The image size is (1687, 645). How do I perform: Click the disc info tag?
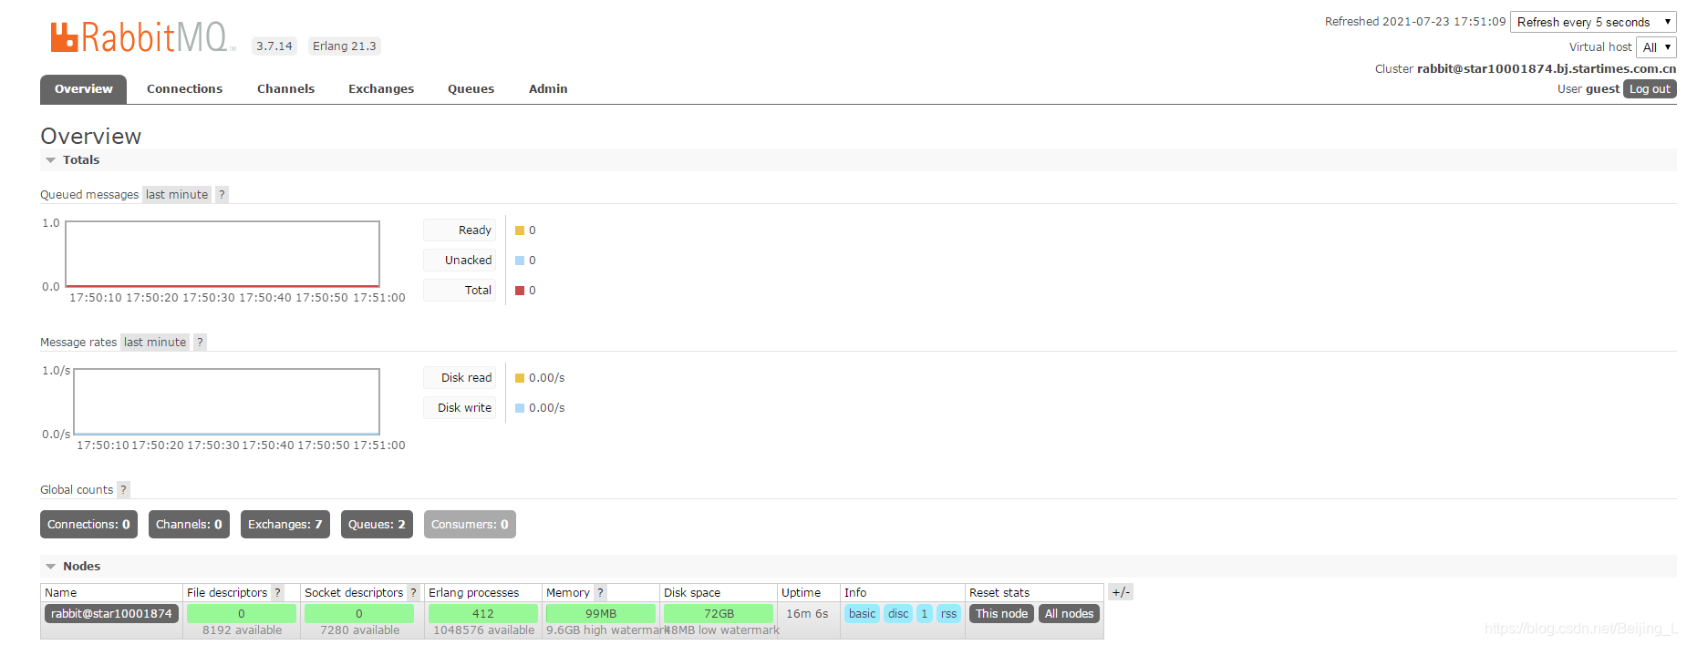tap(898, 613)
